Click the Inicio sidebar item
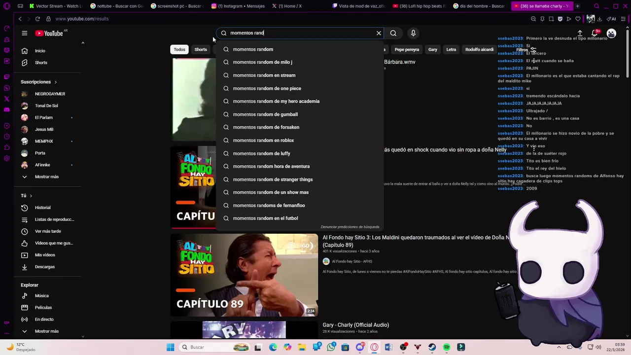Screen dimensions: 631x355 pos(48,51)
